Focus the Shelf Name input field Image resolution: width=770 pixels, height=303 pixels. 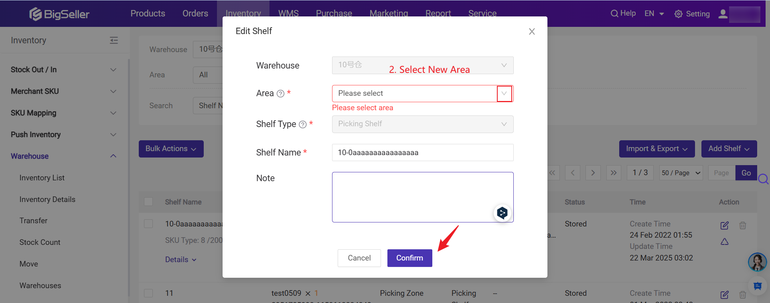pyautogui.click(x=423, y=153)
